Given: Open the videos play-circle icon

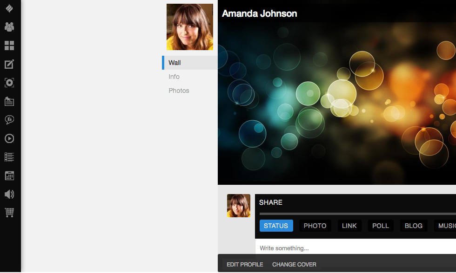Looking at the screenshot, I should click(9, 138).
